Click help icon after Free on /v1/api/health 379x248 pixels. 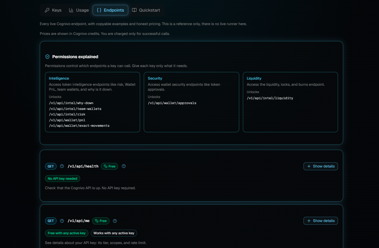[x=124, y=166]
